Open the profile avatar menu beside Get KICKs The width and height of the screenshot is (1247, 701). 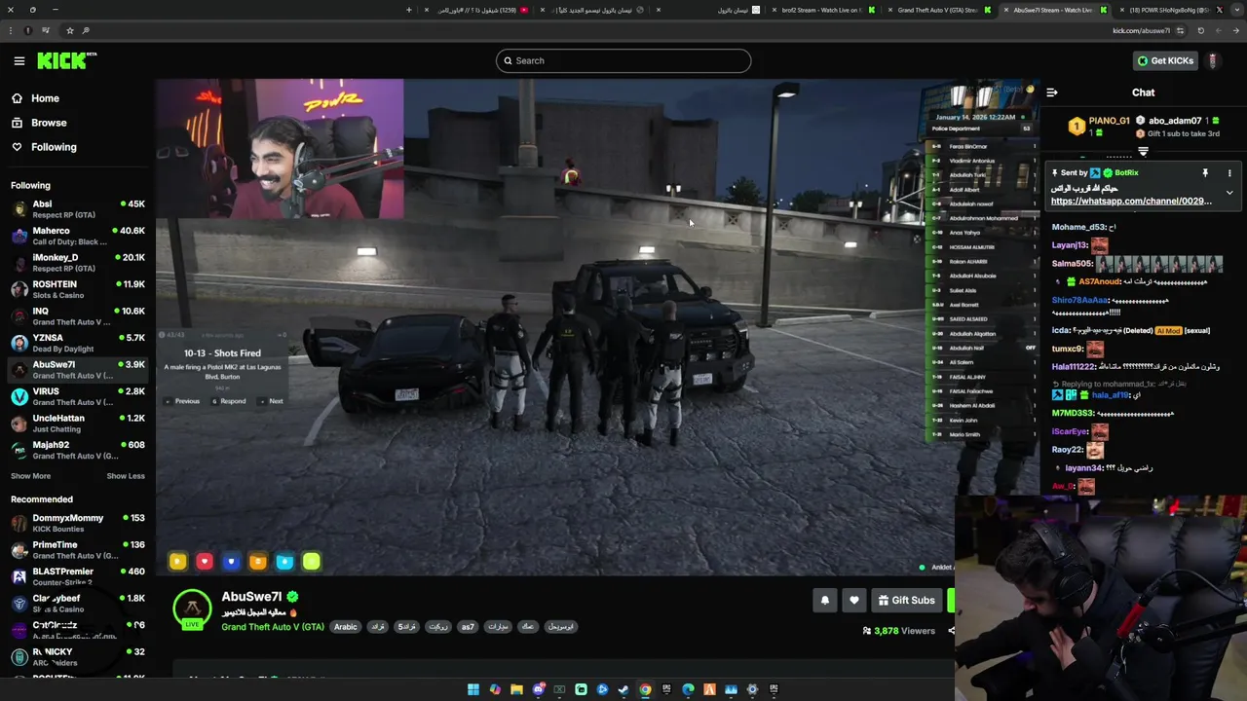point(1213,60)
